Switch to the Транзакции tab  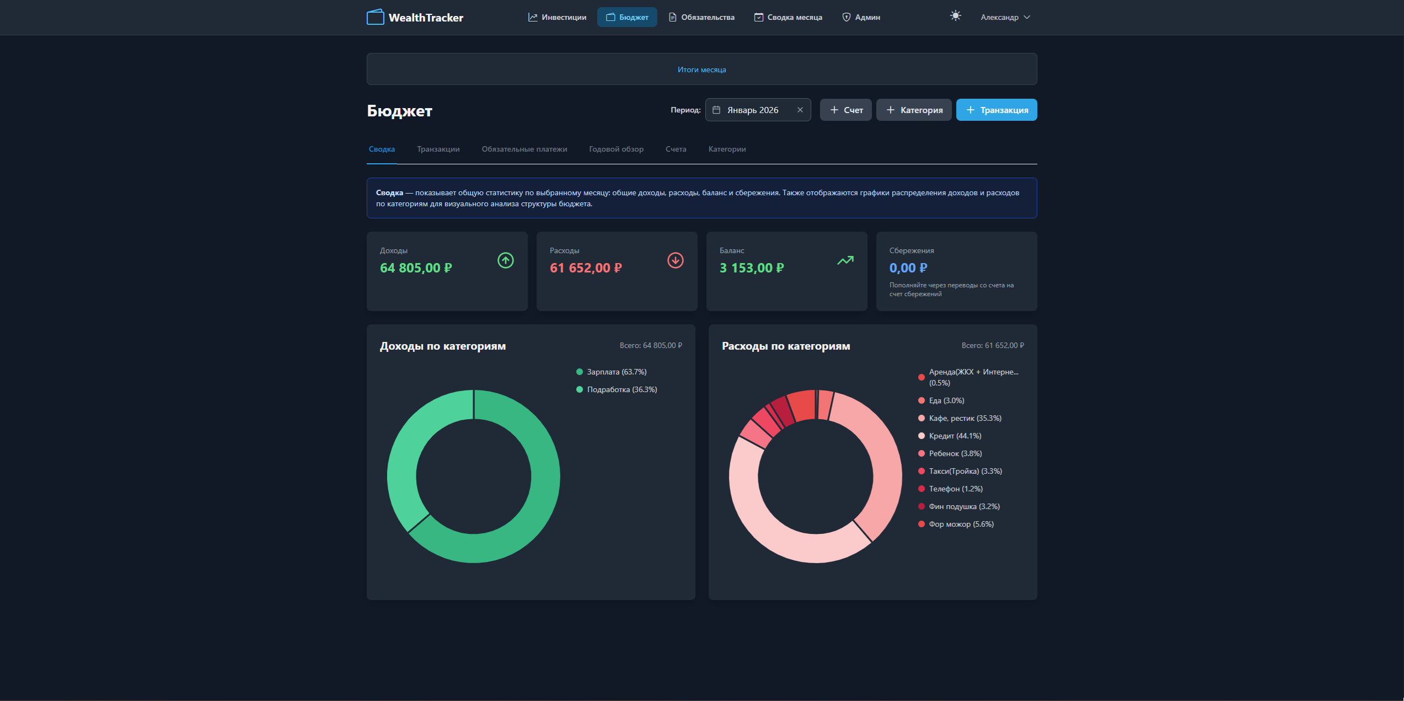(x=438, y=149)
